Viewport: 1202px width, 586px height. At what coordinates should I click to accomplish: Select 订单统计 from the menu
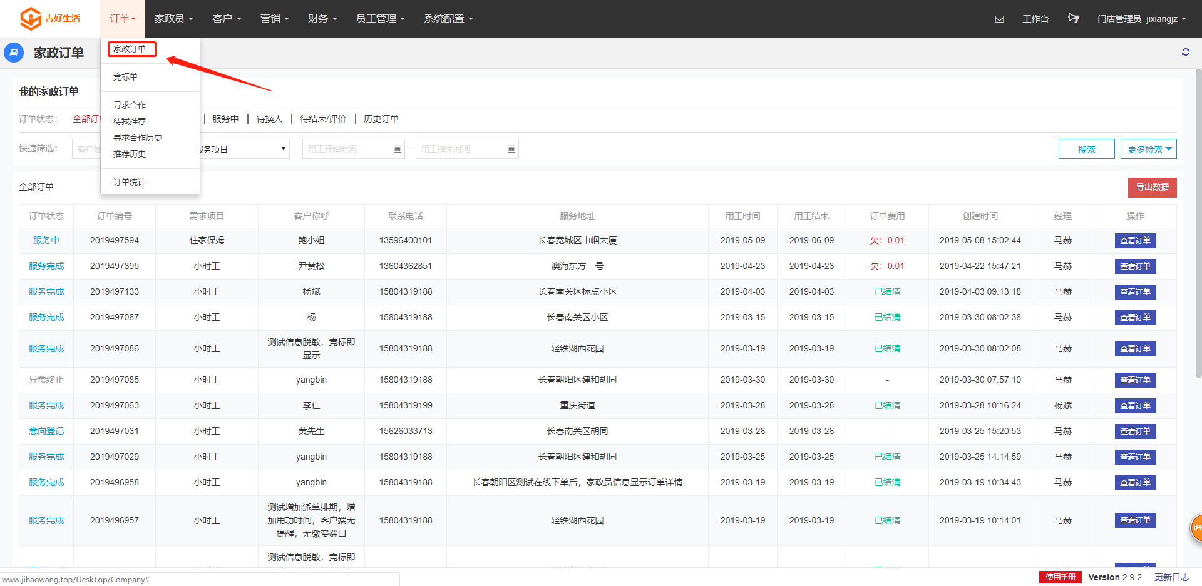[130, 182]
